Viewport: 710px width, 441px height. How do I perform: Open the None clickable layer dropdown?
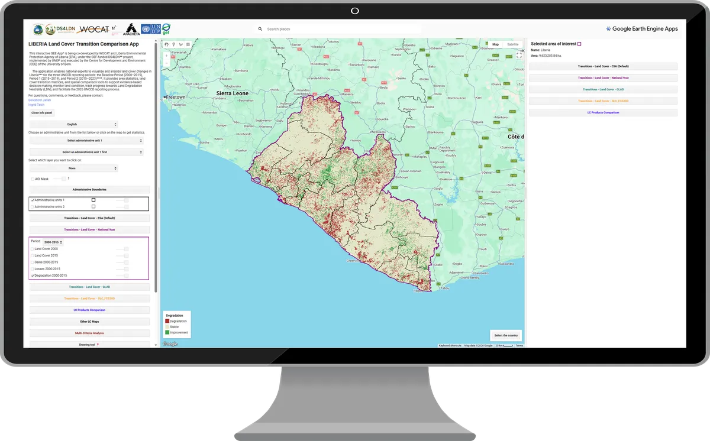coord(74,168)
